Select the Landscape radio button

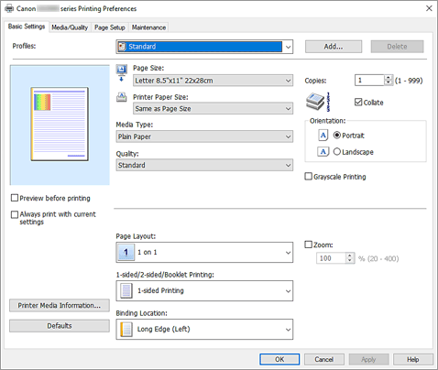coord(337,151)
